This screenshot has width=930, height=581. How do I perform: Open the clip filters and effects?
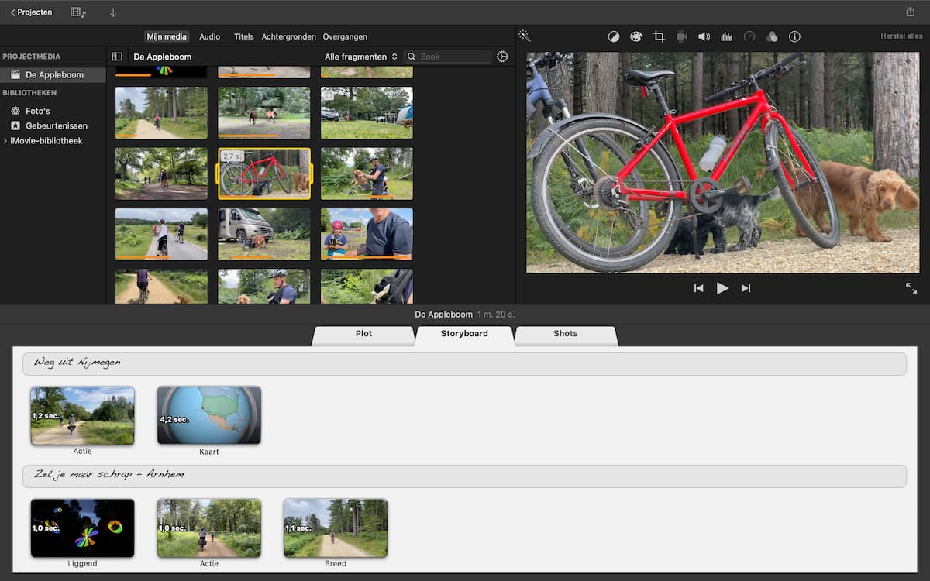point(772,36)
